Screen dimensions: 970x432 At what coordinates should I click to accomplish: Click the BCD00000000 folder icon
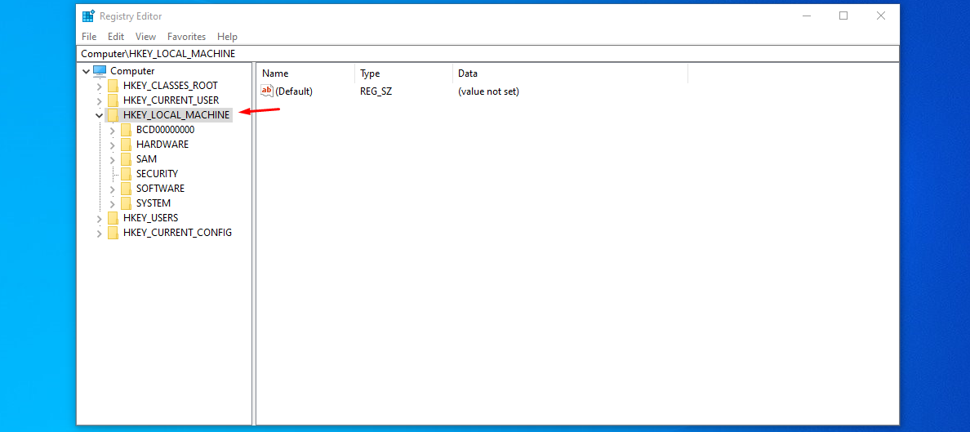[127, 130]
